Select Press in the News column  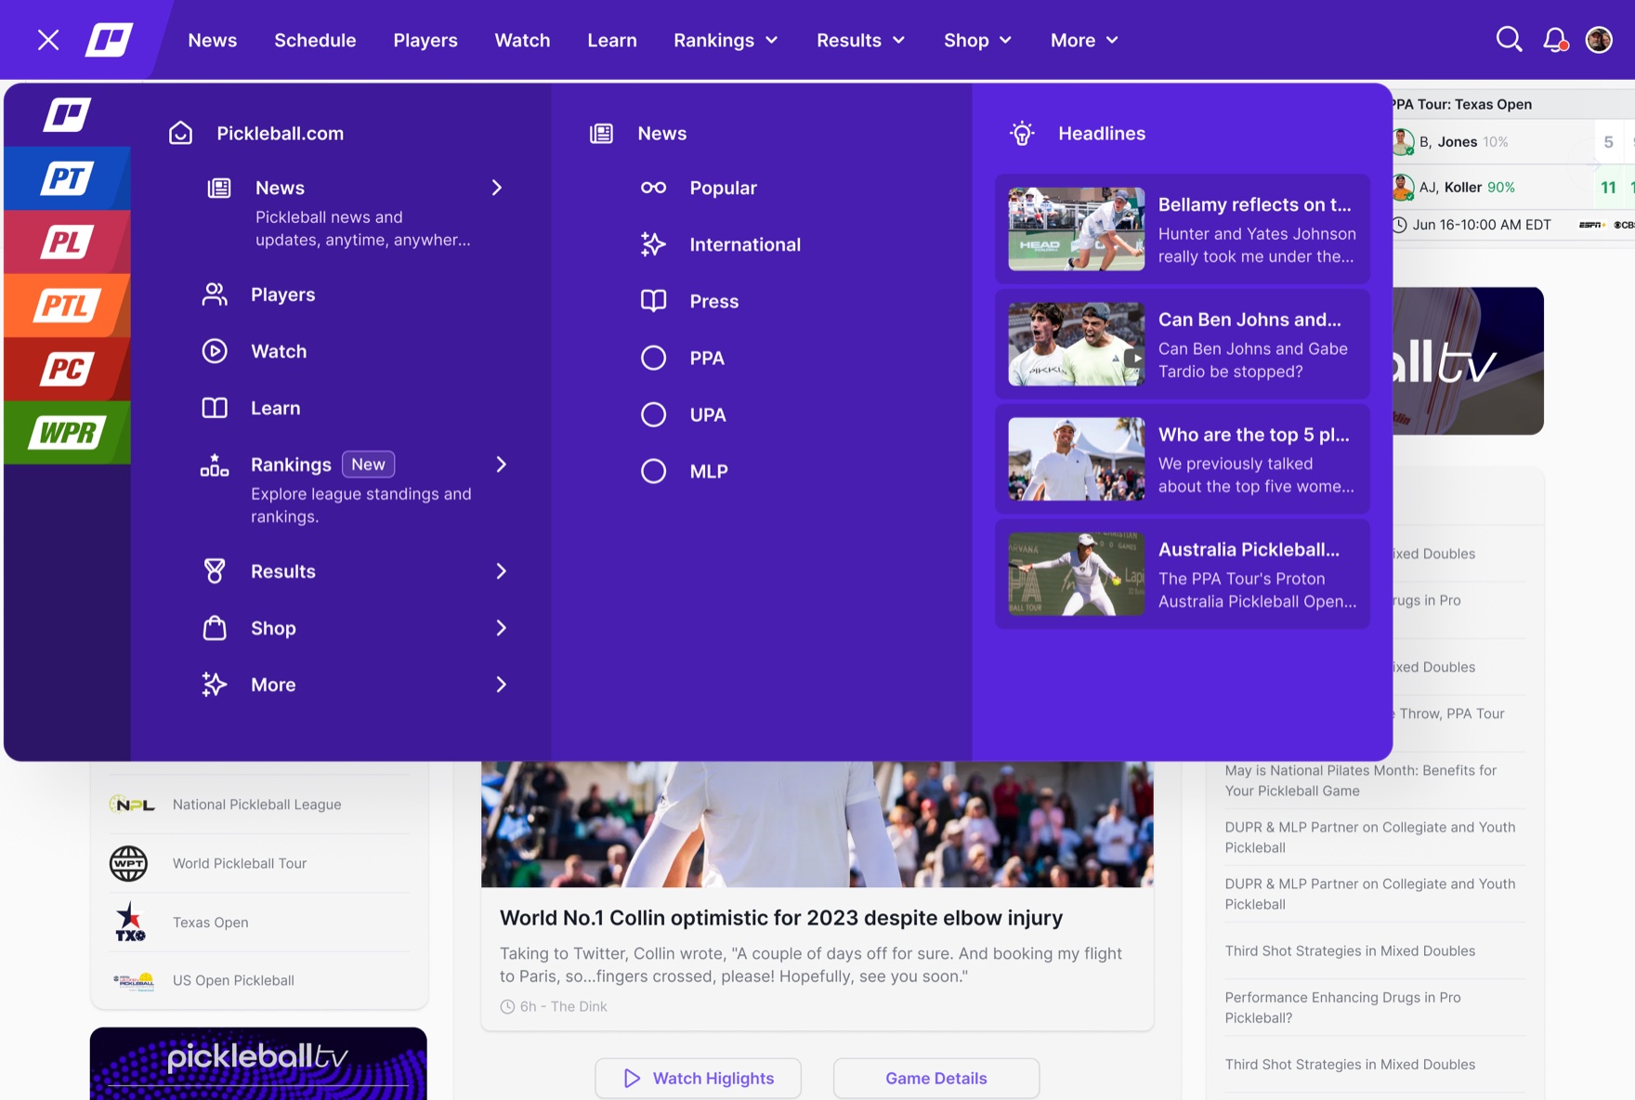(x=714, y=301)
